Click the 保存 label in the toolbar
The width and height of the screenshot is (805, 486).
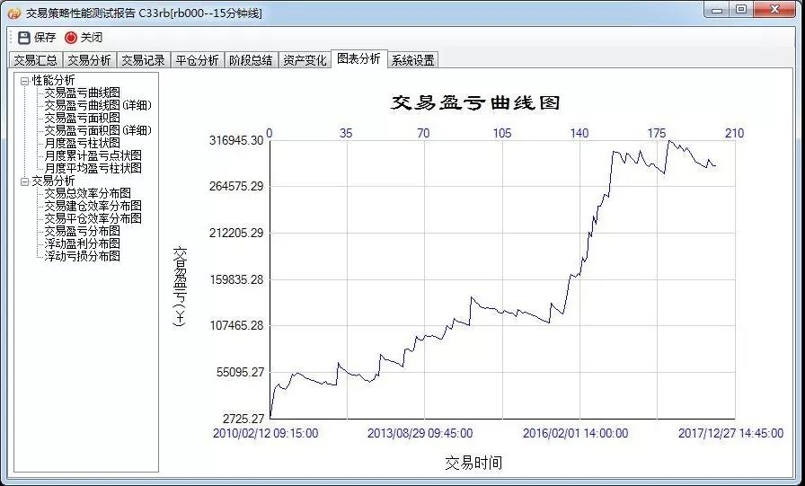pyautogui.click(x=45, y=38)
